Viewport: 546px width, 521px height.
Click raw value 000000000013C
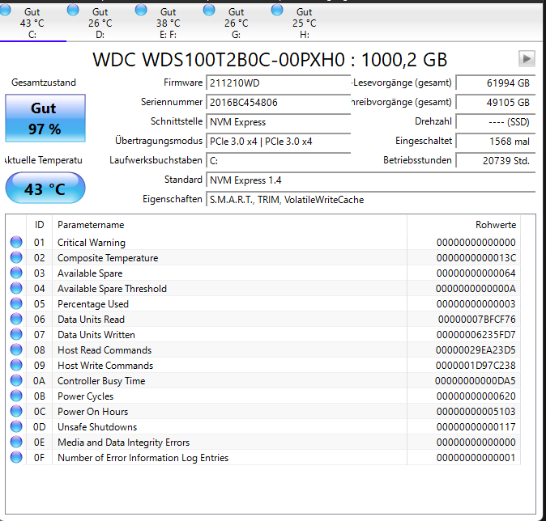(476, 258)
